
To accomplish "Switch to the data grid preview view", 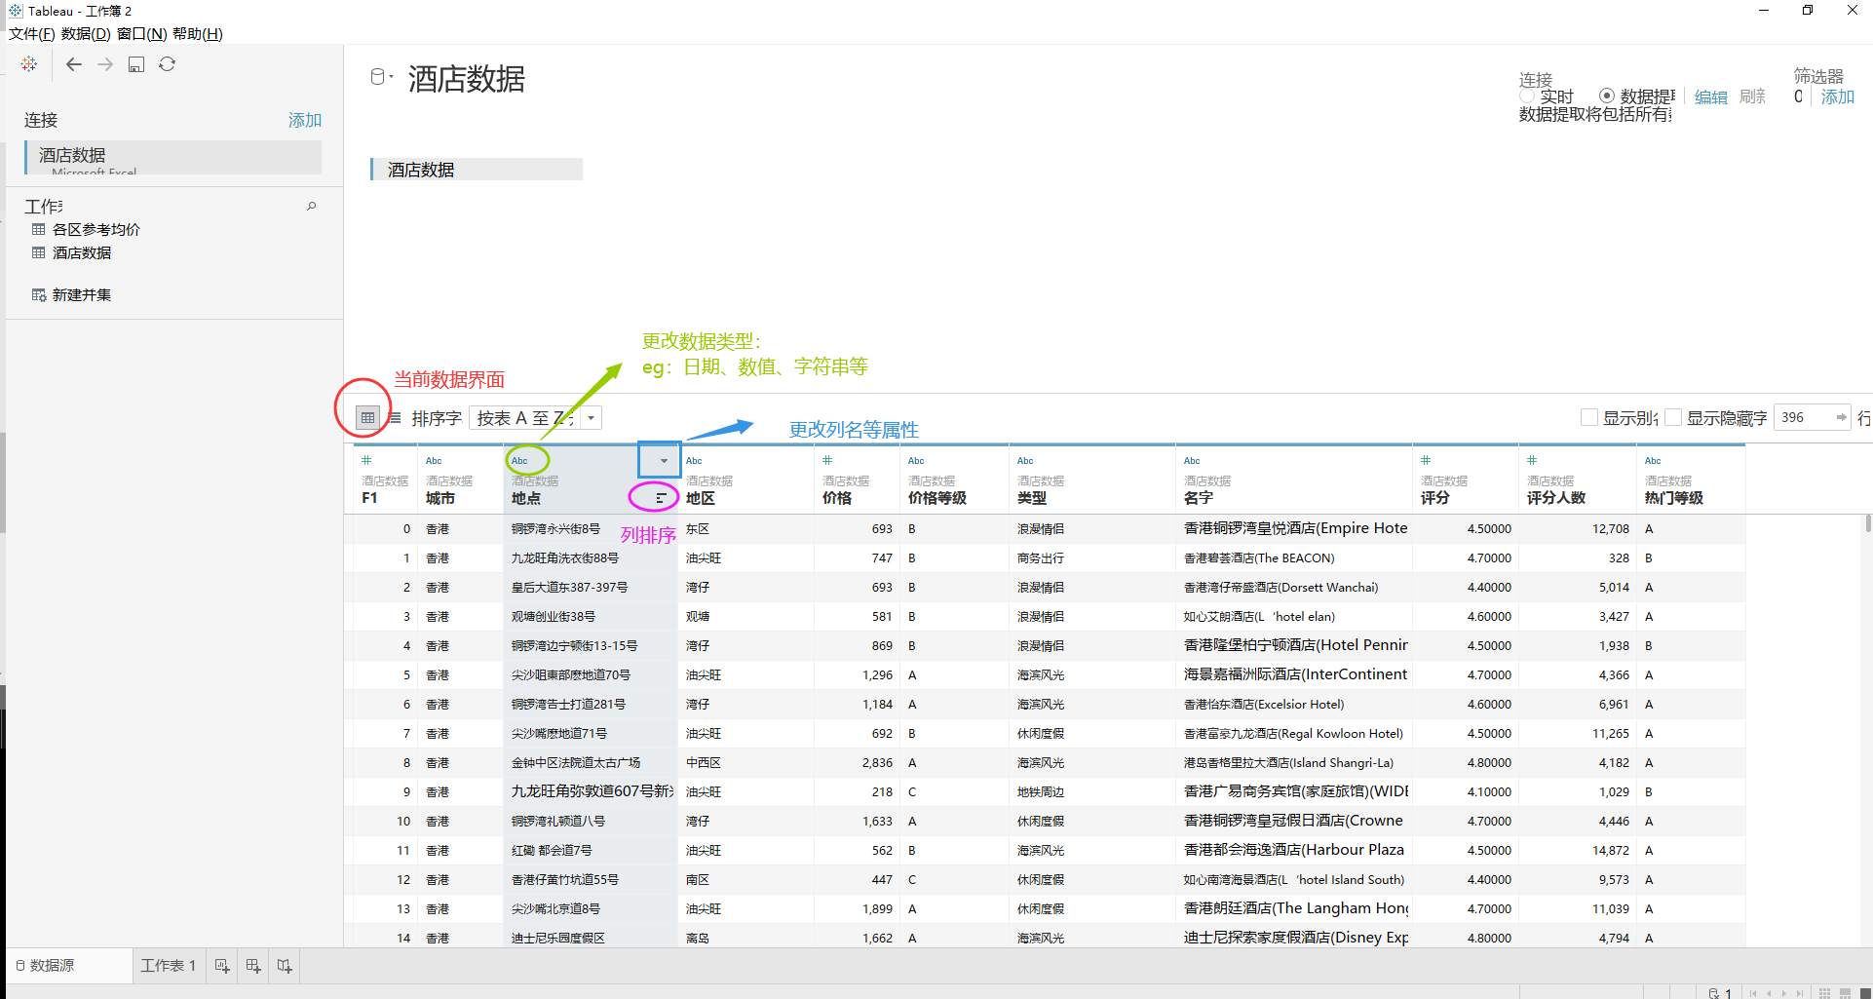I will click(367, 418).
